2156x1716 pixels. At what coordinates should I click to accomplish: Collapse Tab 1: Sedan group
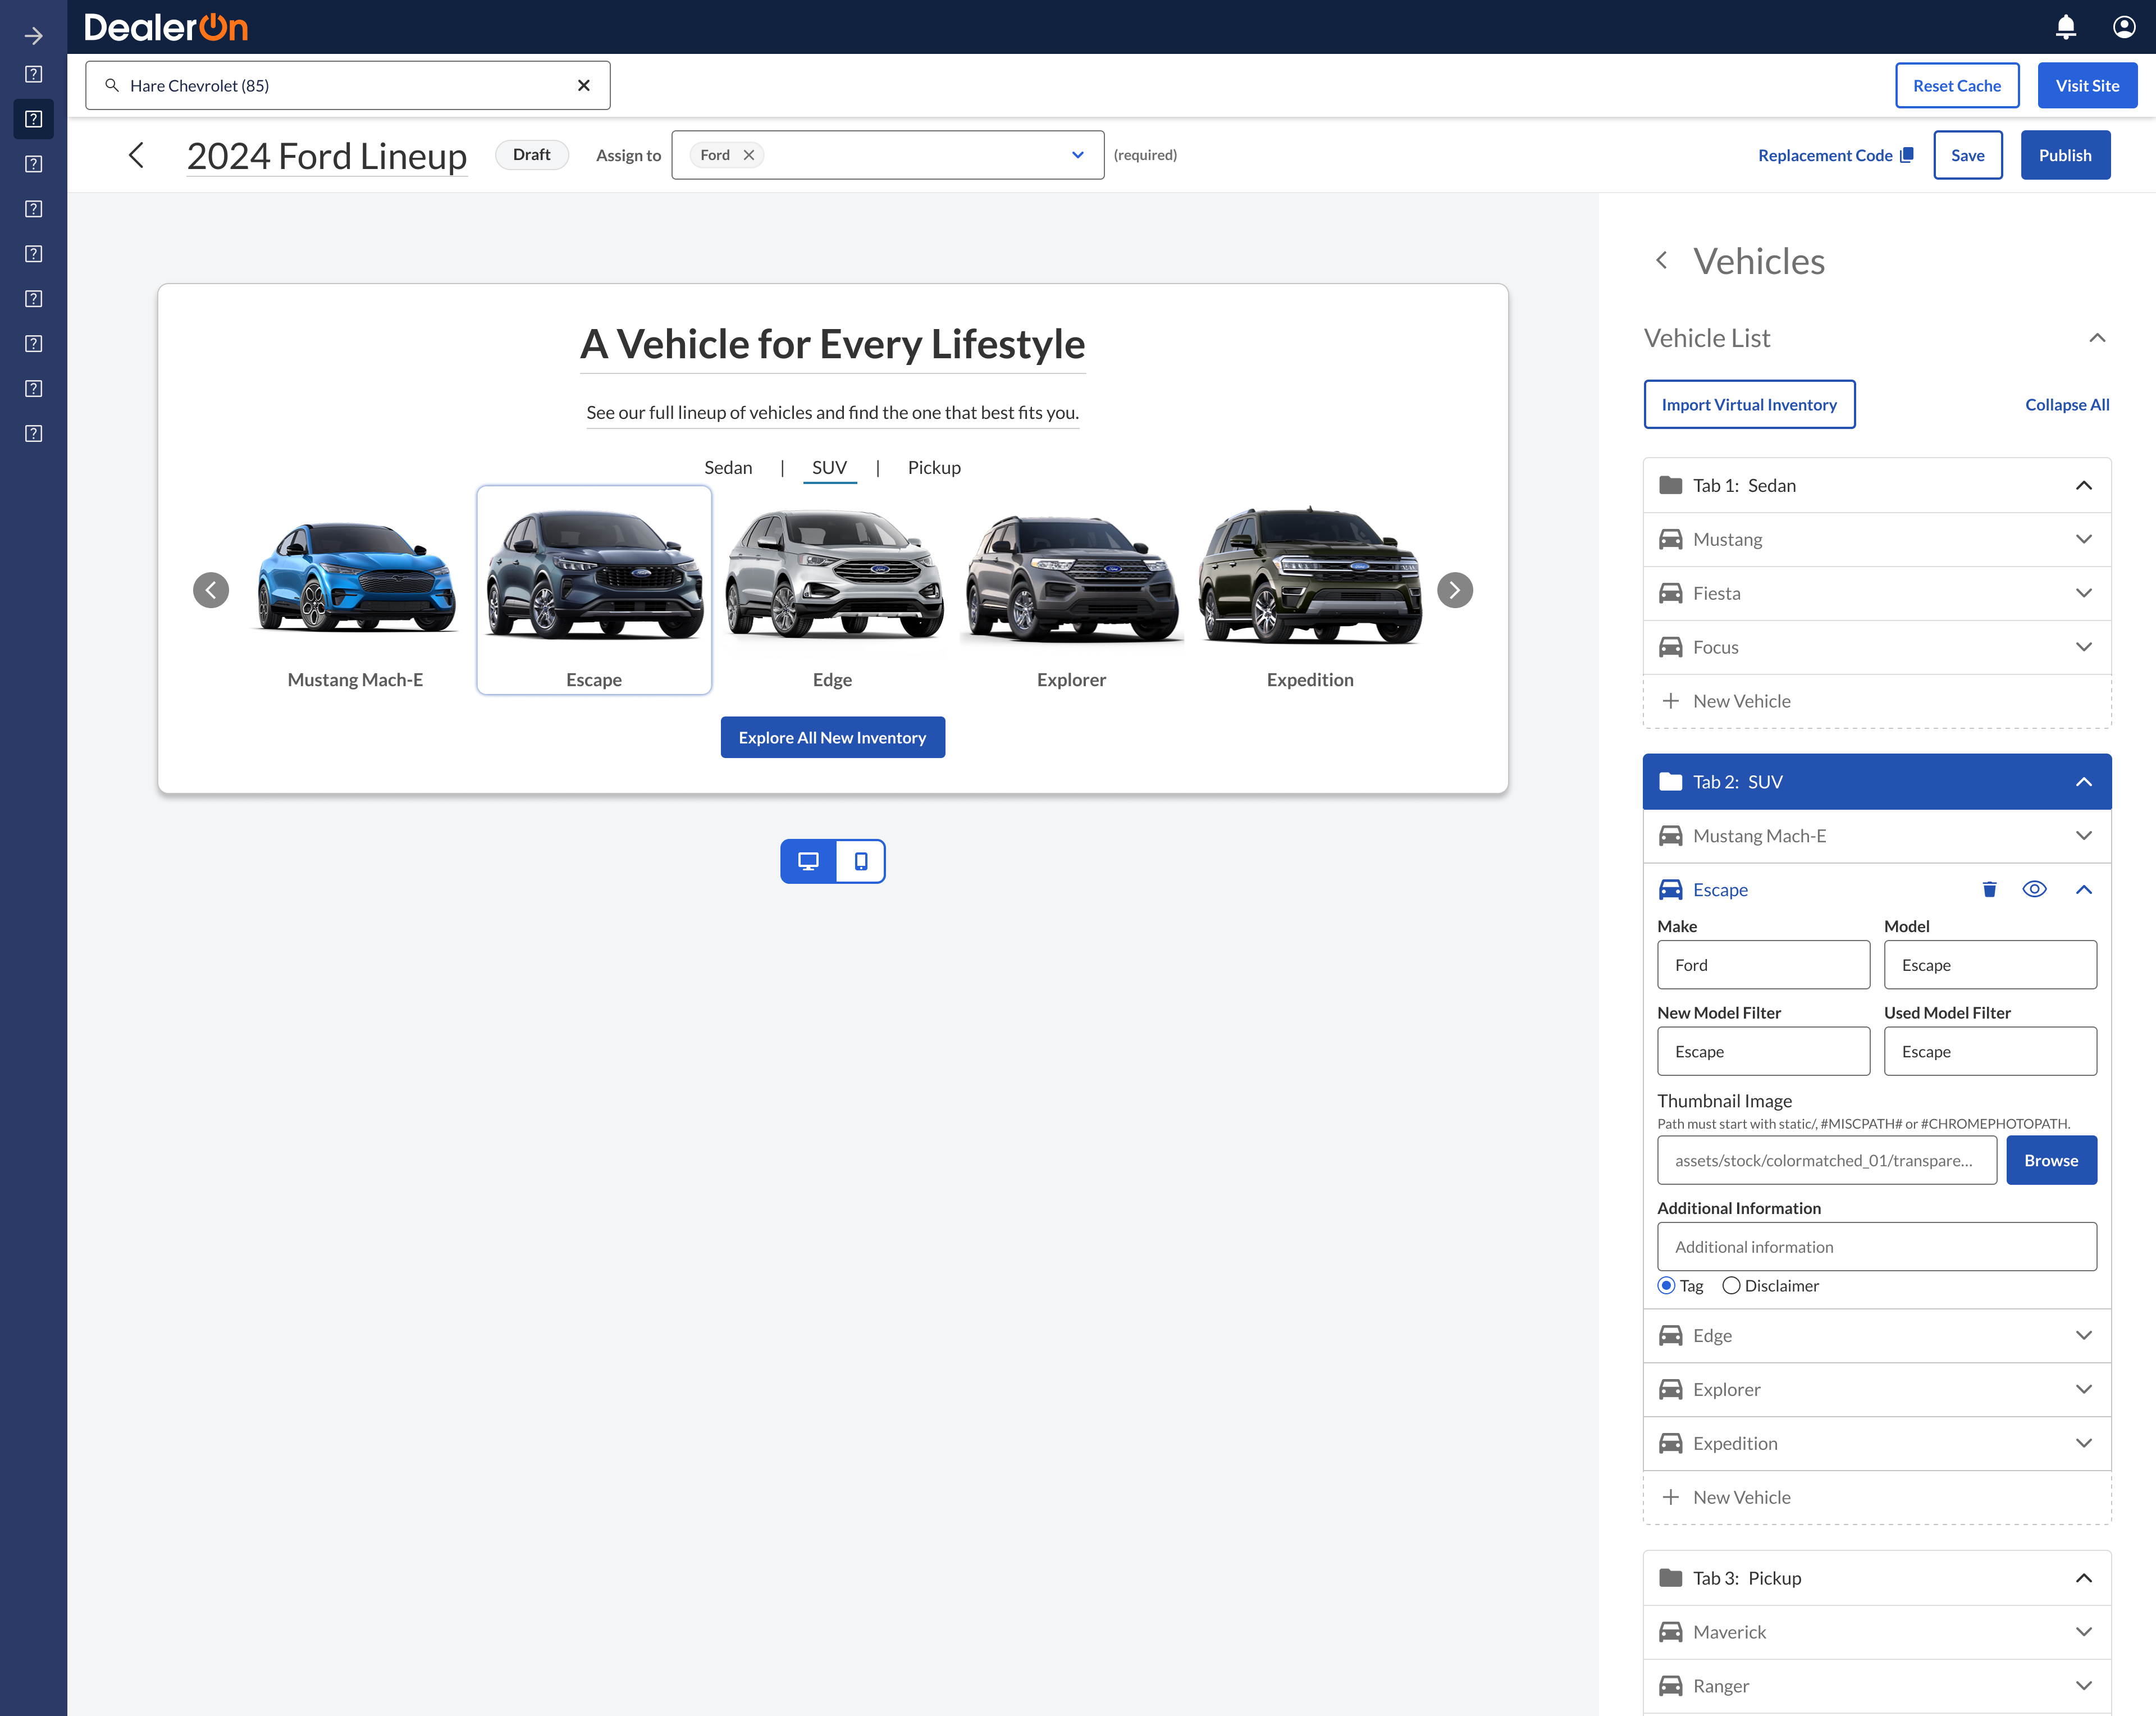tap(2083, 486)
